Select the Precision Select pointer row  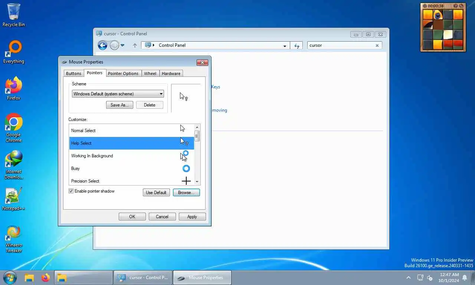click(x=131, y=181)
